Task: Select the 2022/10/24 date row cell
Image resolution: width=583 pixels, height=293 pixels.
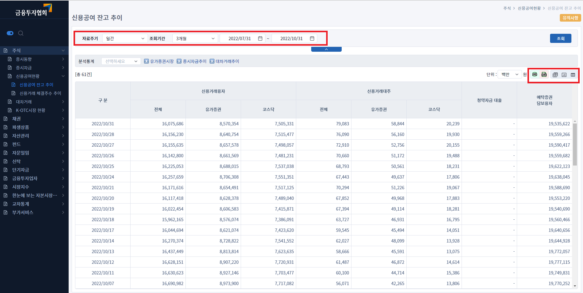Action: pyautogui.click(x=103, y=177)
